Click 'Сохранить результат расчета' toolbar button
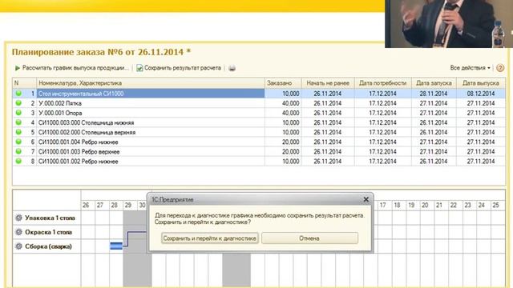Screen dimensions: 513x288 click(179, 68)
